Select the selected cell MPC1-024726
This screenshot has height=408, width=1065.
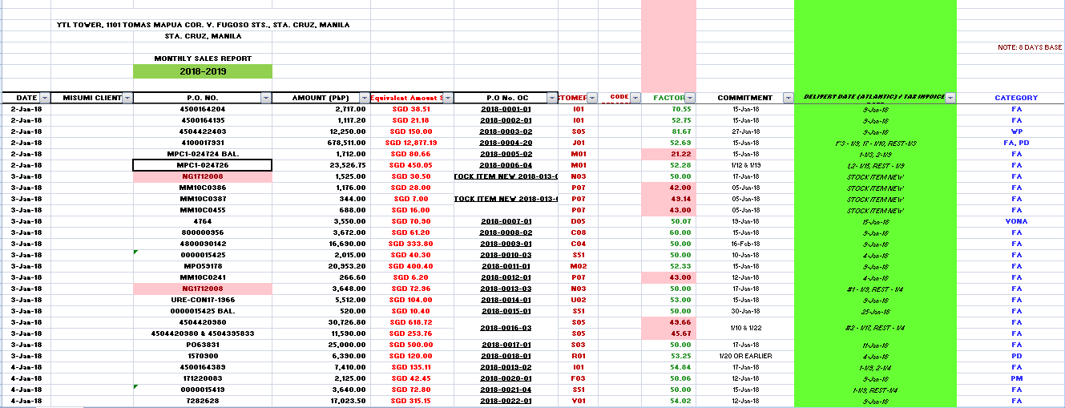(203, 165)
